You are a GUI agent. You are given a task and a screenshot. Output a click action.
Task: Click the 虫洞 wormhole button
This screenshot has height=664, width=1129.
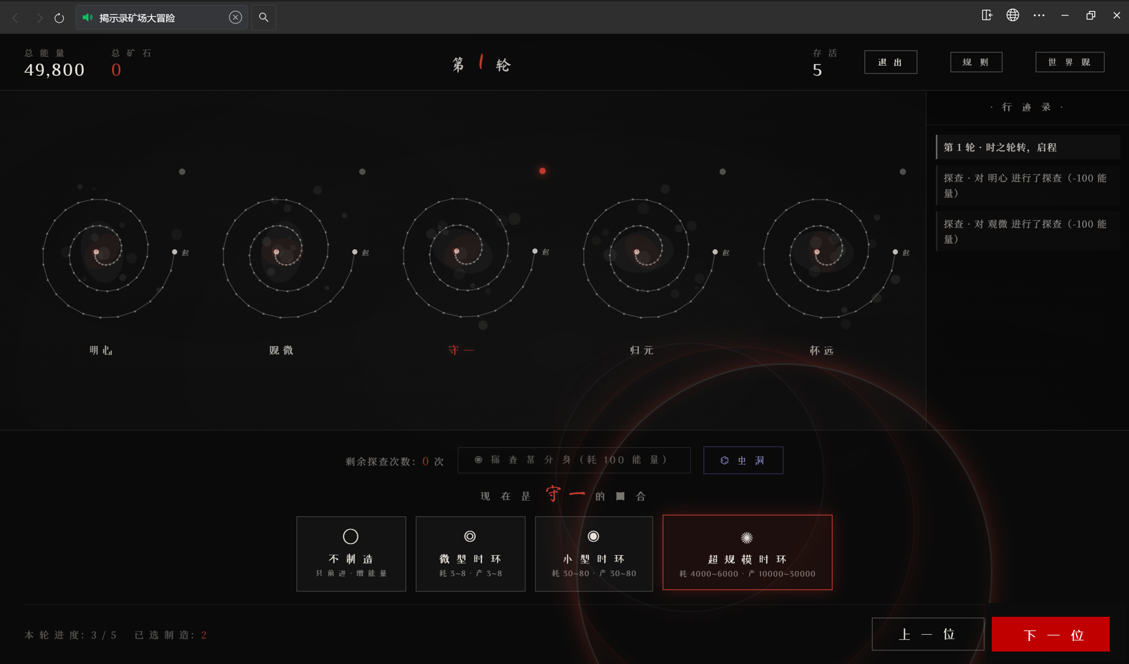(743, 460)
